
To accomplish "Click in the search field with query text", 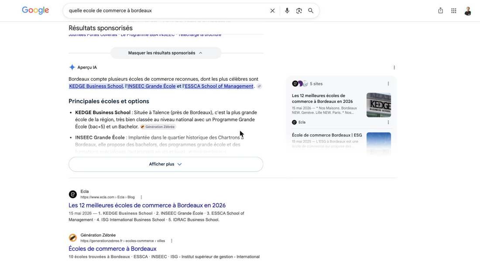I will click(x=167, y=11).
